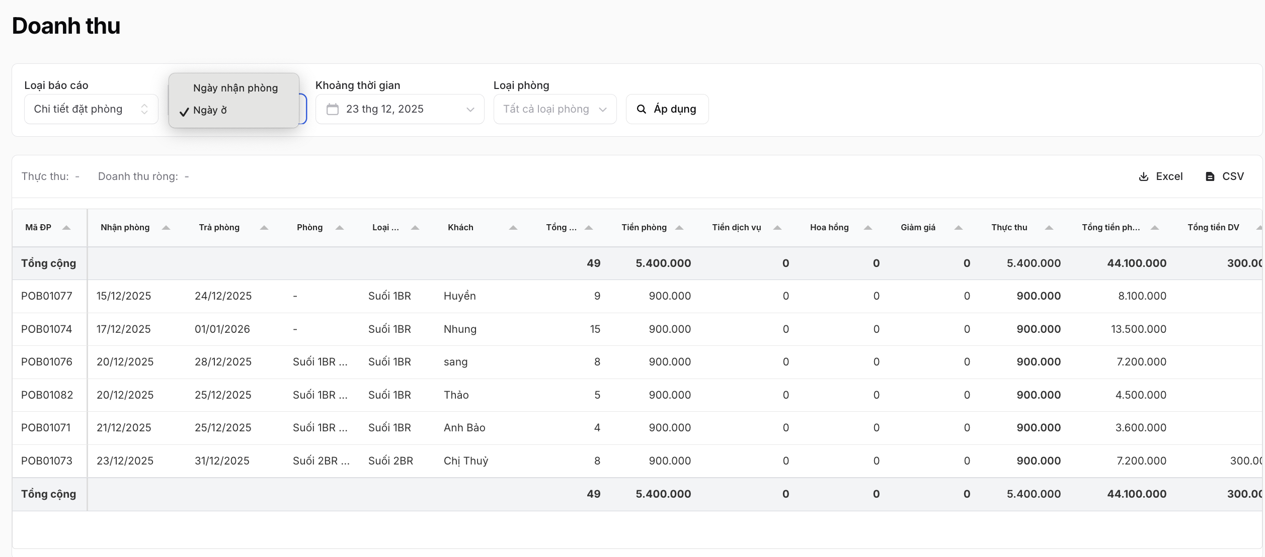Sort by Trả phòng column arrow
Image resolution: width=1265 pixels, height=557 pixels.
tap(264, 228)
